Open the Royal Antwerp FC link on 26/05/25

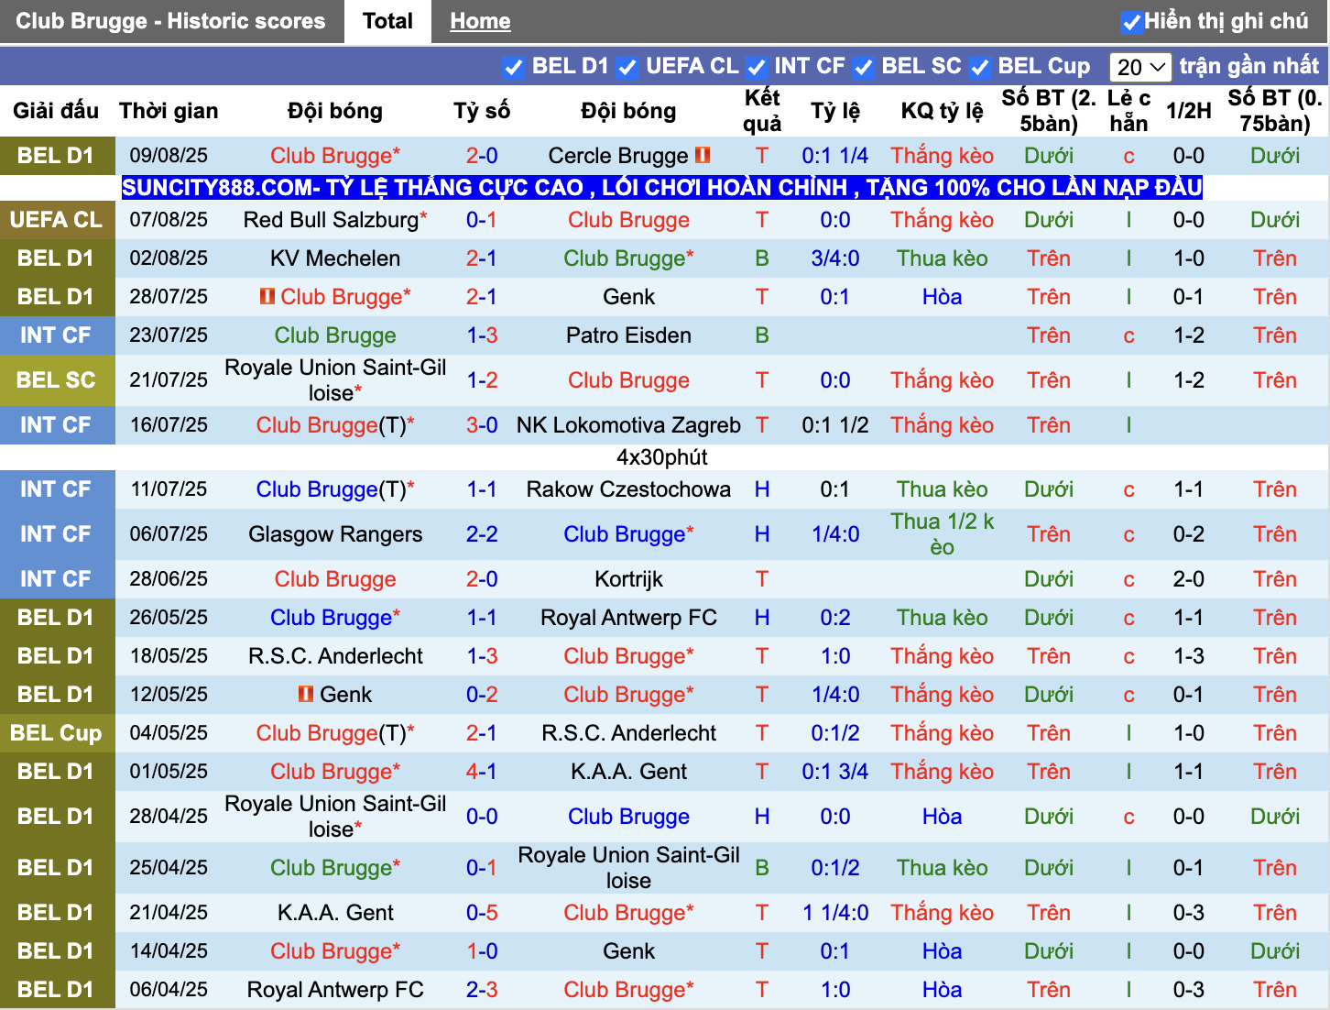pos(628,618)
